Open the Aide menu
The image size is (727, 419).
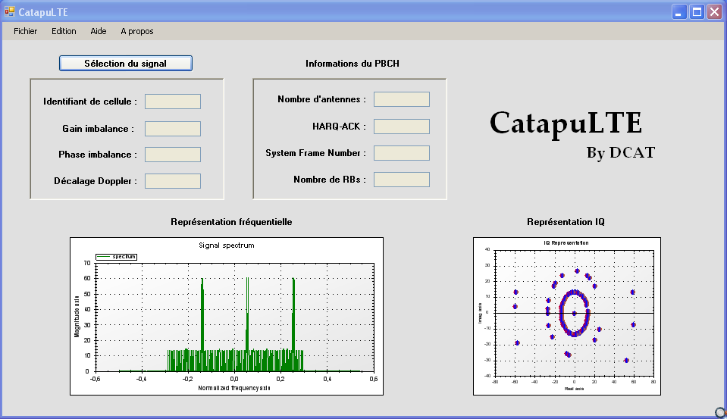[99, 31]
